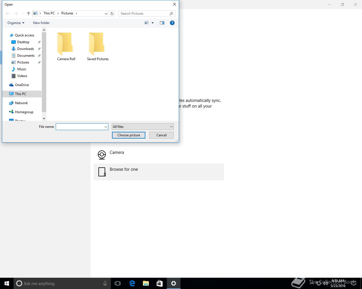Select This PC in the navigation pane
Screen dimensions: 362x289
click(x=22, y=94)
